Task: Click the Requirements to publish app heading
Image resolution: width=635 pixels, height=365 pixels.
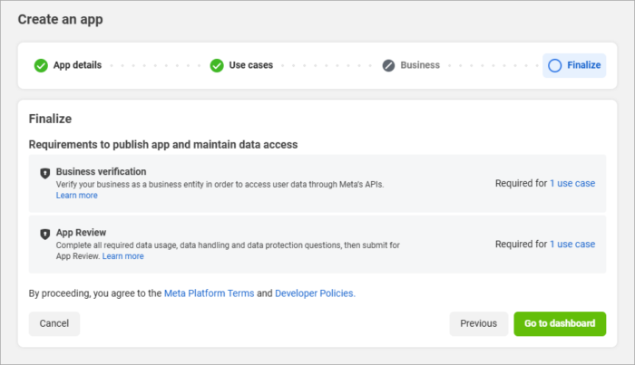Action: point(163,144)
